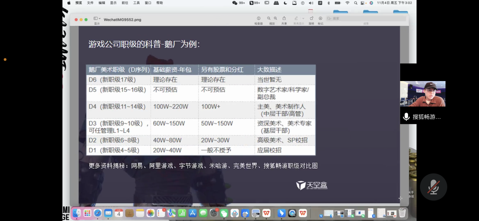
Task: Rotate the image with the 旋转 icon
Action: (312, 18)
